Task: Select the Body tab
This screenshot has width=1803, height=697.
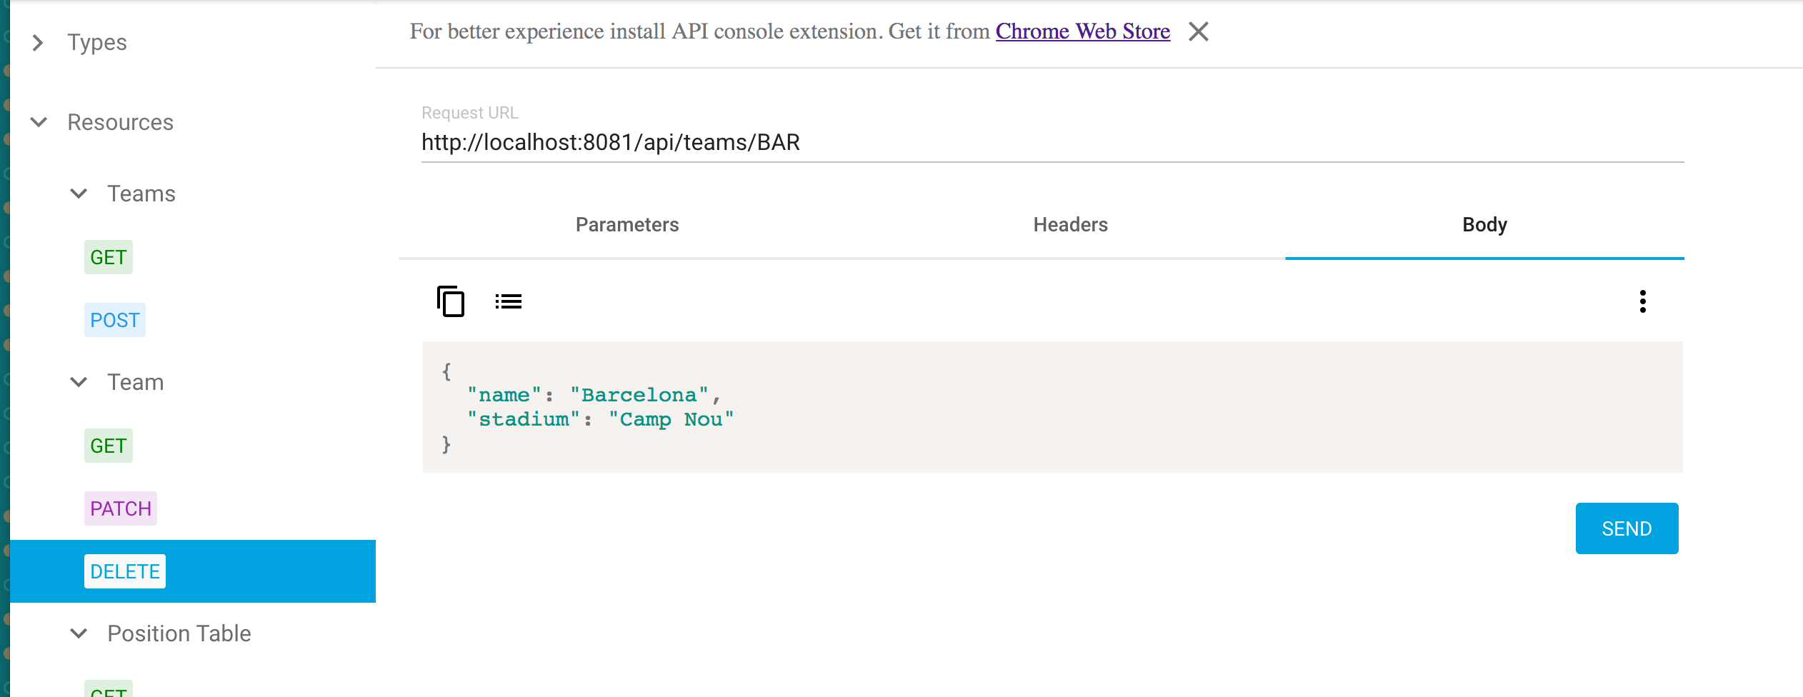Action: coord(1484,224)
